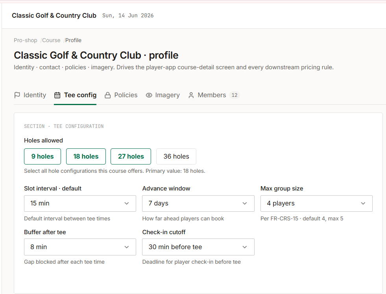Click the person icon on Members tab
Image resolution: width=386 pixels, height=294 pixels.
(191, 95)
